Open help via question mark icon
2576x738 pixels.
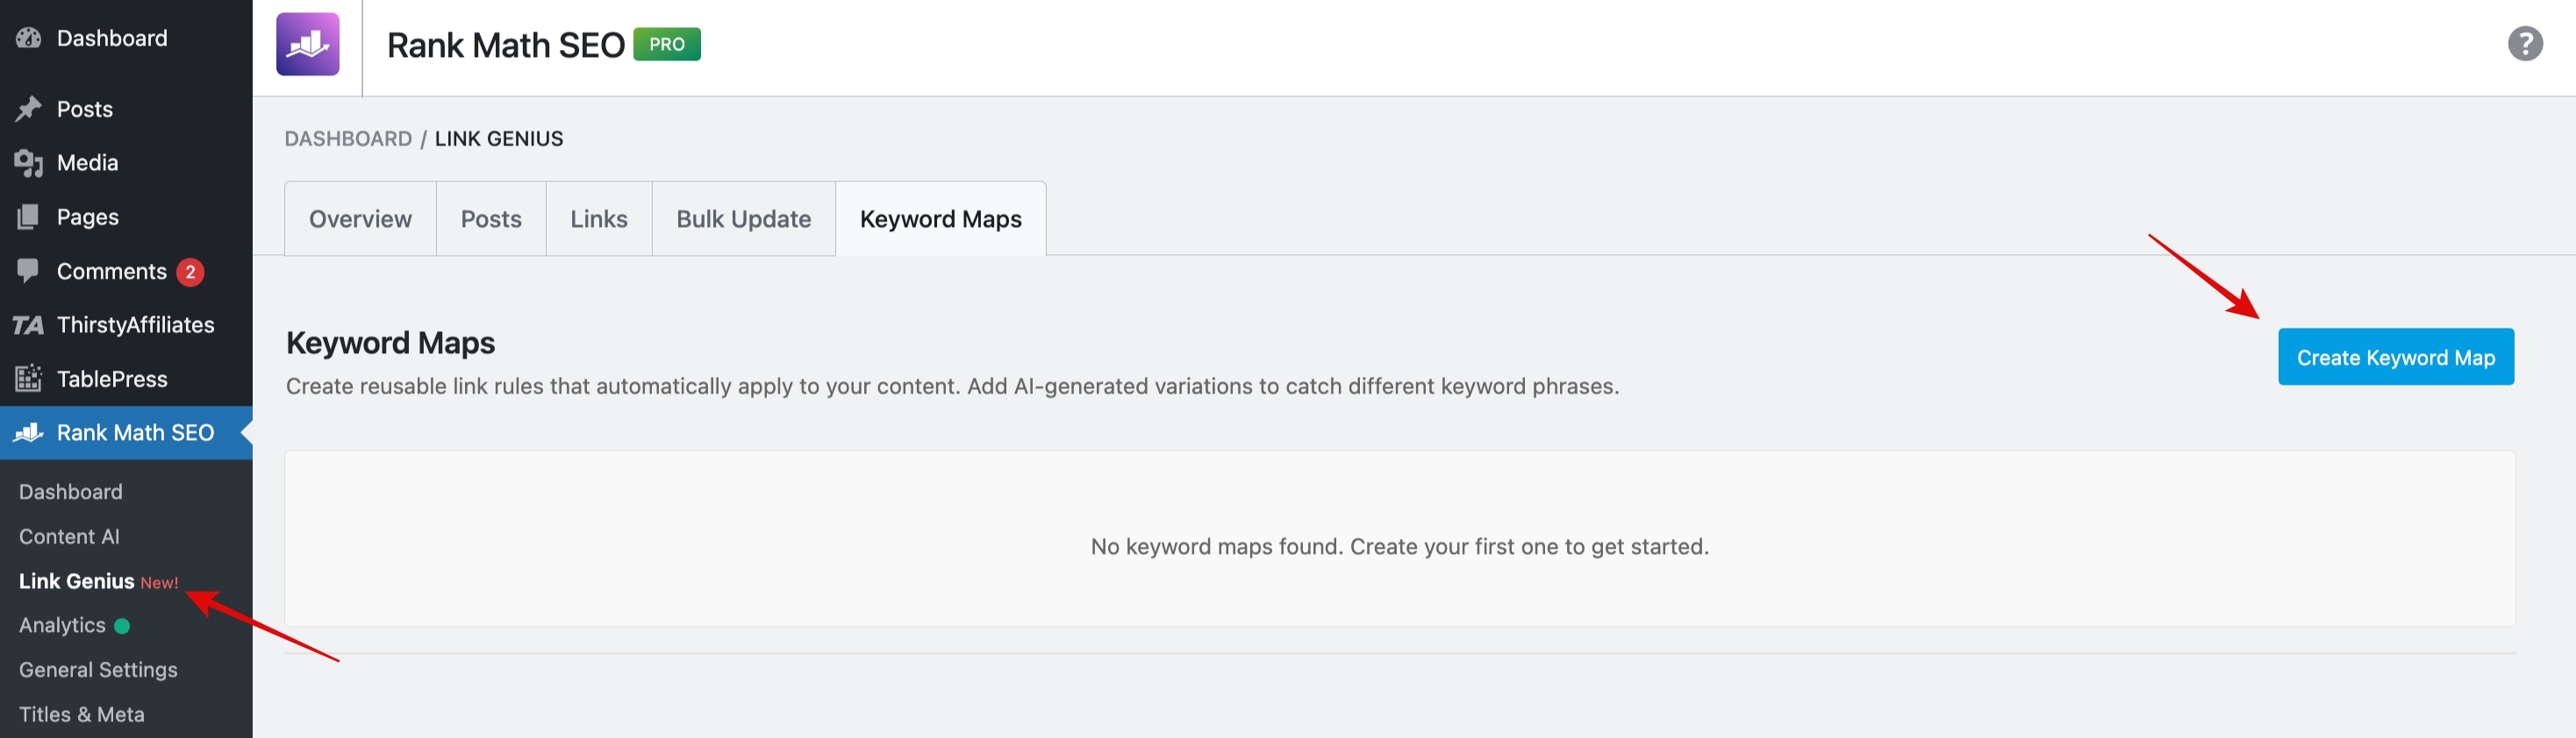pos(2525,43)
